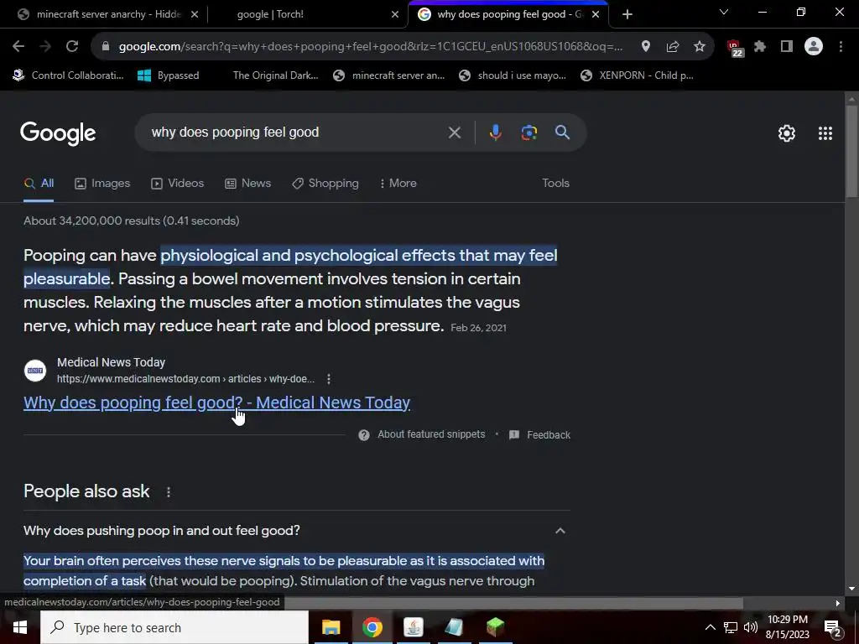Viewport: 859px width, 644px height.
Task: Open the 'Bypassed' bookmark
Action: tap(169, 75)
